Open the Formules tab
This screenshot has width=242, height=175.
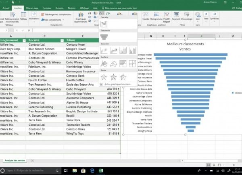47,8
